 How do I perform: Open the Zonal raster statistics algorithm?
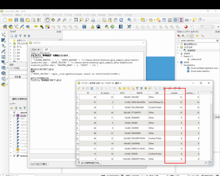pyautogui.click(x=200, y=71)
